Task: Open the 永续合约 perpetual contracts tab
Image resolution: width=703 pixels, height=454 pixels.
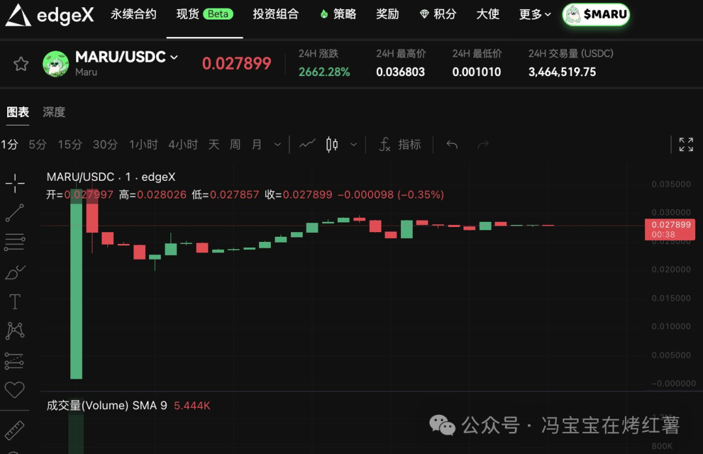Action: pos(133,14)
